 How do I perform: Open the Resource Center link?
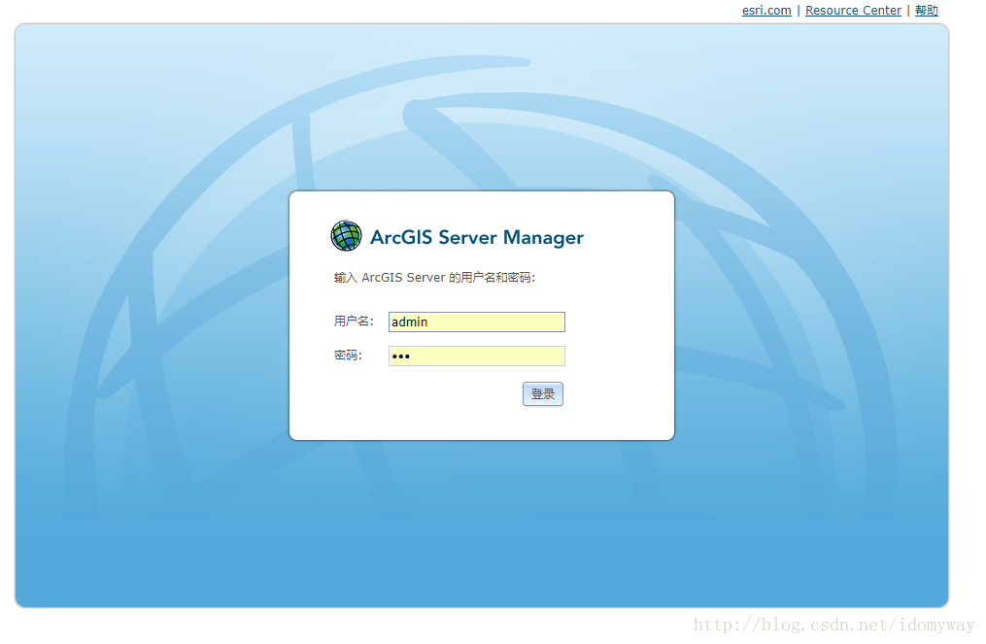[853, 10]
